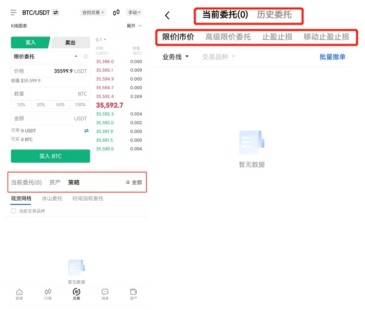Switch to the 历史委托 tab
The height and width of the screenshot is (310, 365).
tap(274, 15)
